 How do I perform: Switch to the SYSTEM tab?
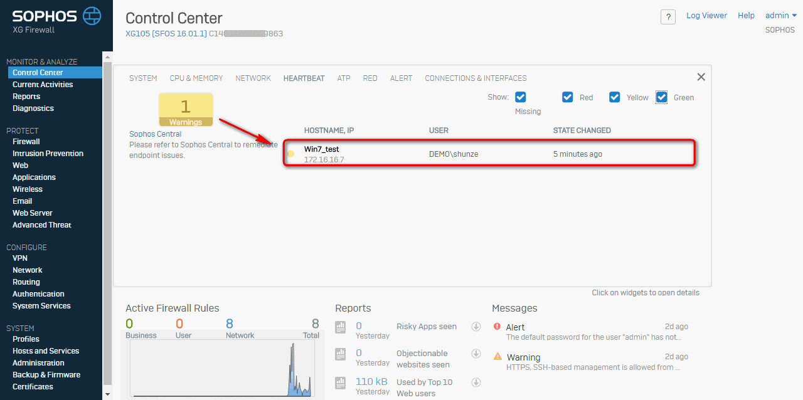point(143,78)
